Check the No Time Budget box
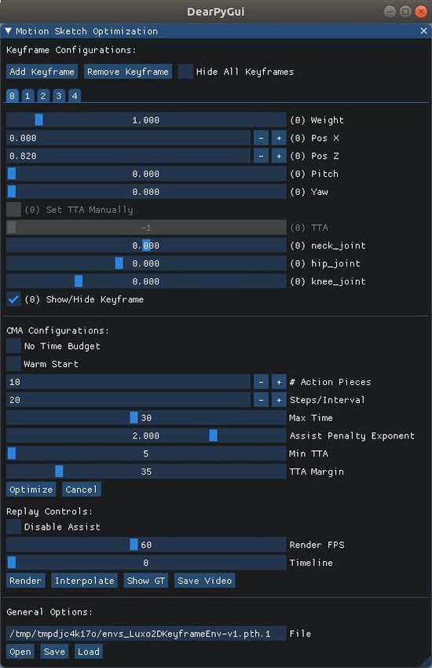 coord(13,346)
